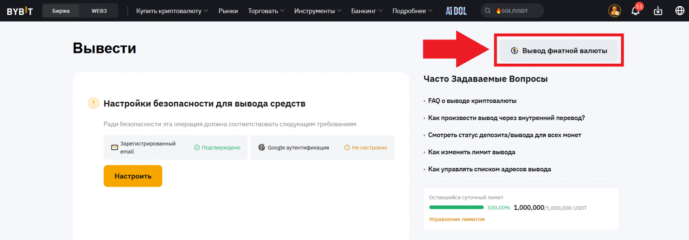The width and height of the screenshot is (689, 240).
Task: Switch to the WEB3 mode
Action: click(99, 11)
